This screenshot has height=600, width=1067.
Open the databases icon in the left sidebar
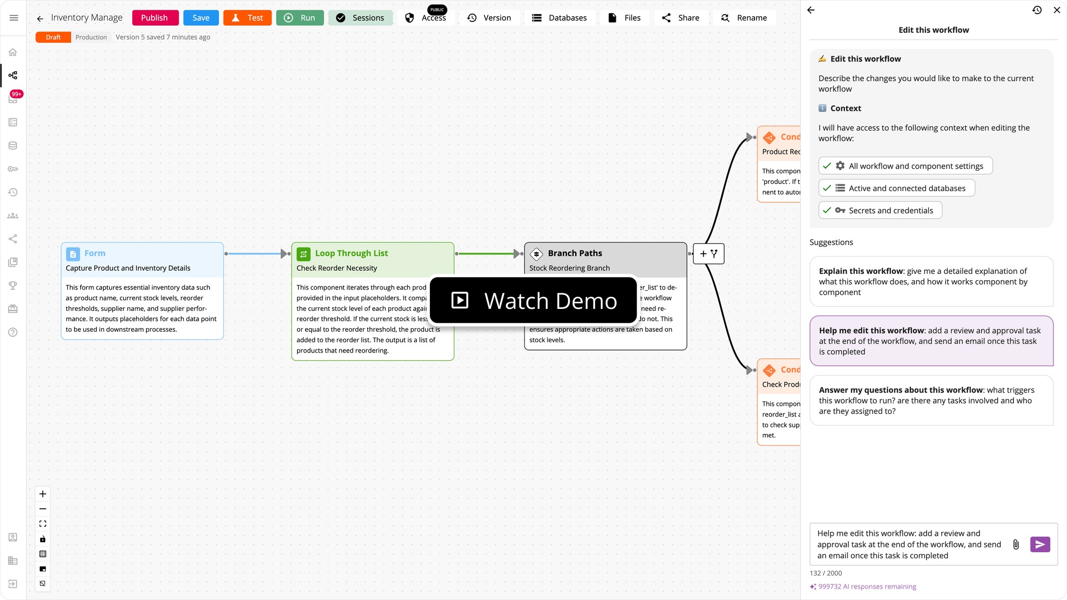[13, 145]
